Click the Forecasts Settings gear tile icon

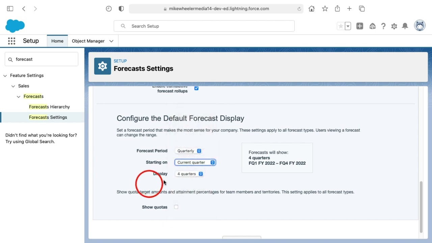pyautogui.click(x=103, y=66)
